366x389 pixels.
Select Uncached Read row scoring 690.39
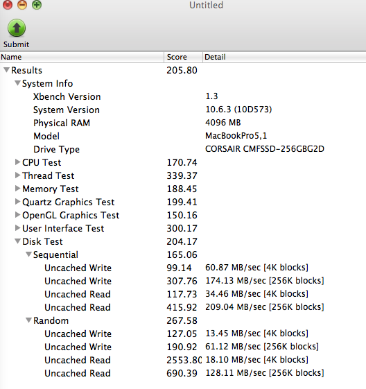pyautogui.click(x=183, y=373)
